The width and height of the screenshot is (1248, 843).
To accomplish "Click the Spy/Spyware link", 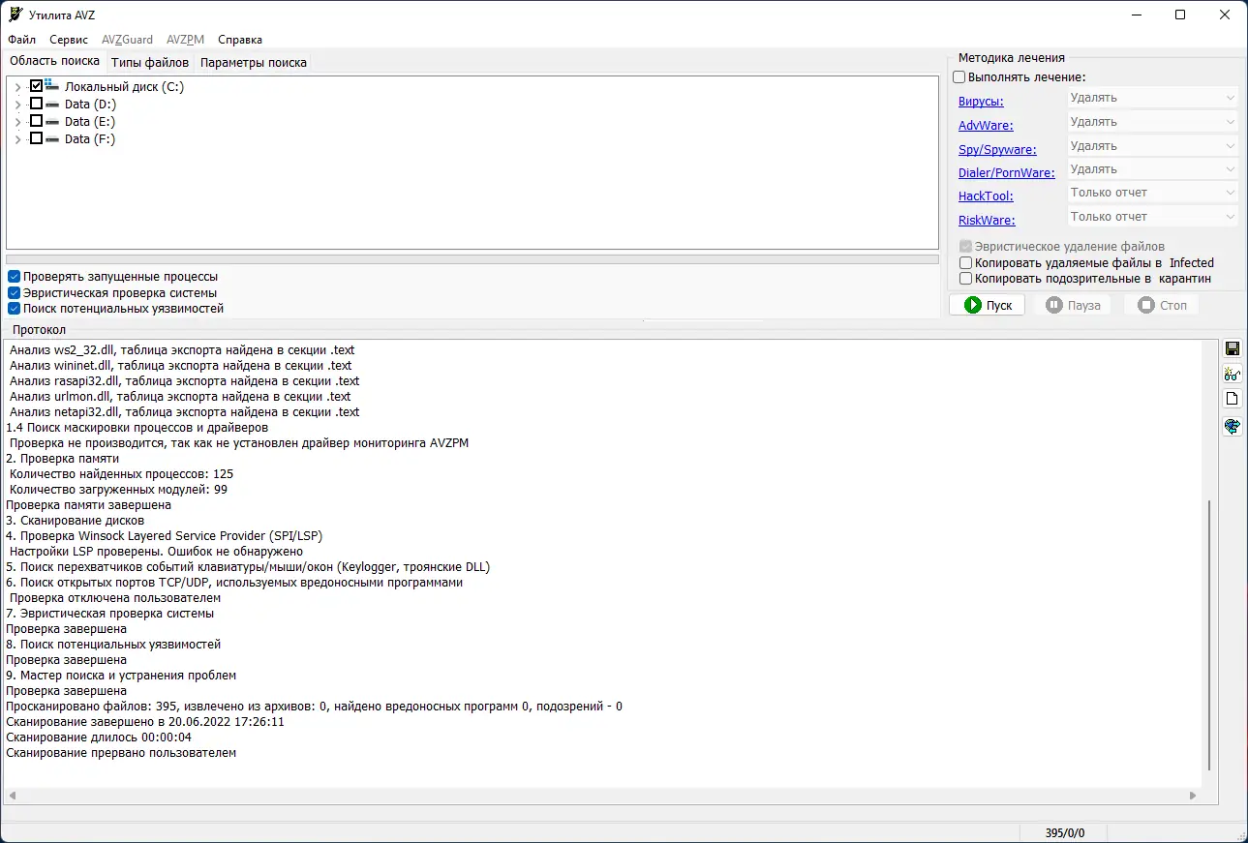I will pos(997,149).
